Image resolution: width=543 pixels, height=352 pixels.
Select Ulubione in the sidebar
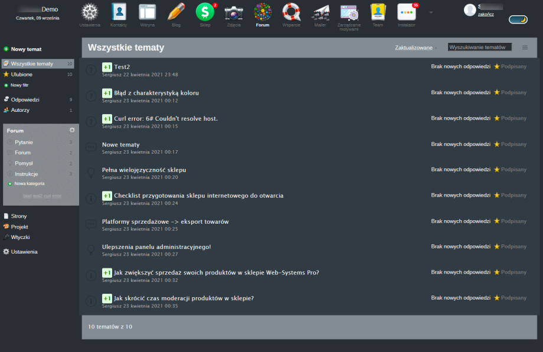[22, 75]
